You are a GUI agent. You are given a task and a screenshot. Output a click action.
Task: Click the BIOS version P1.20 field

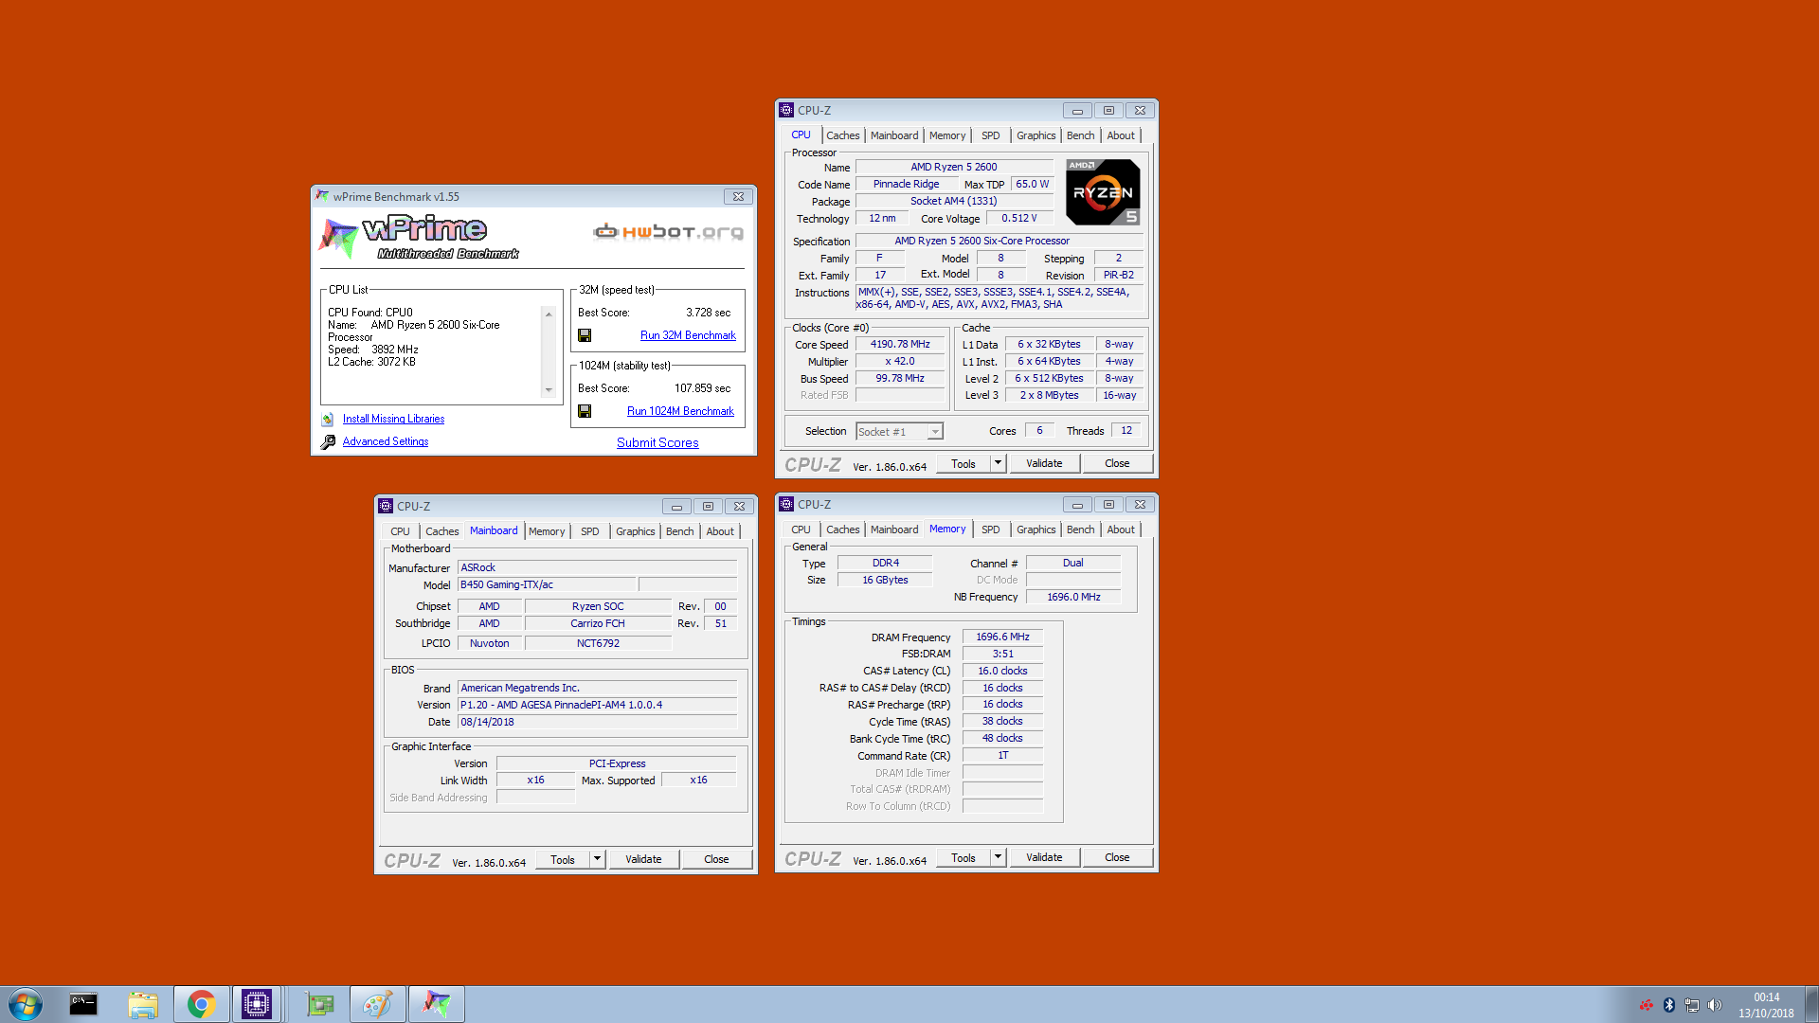(598, 706)
